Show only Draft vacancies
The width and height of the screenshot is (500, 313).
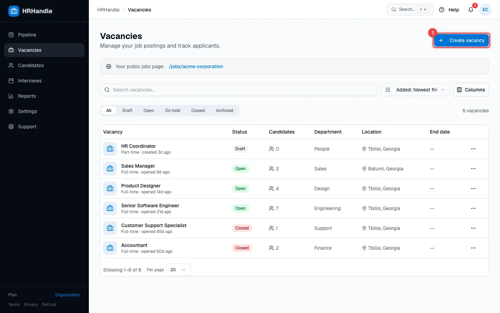point(127,111)
